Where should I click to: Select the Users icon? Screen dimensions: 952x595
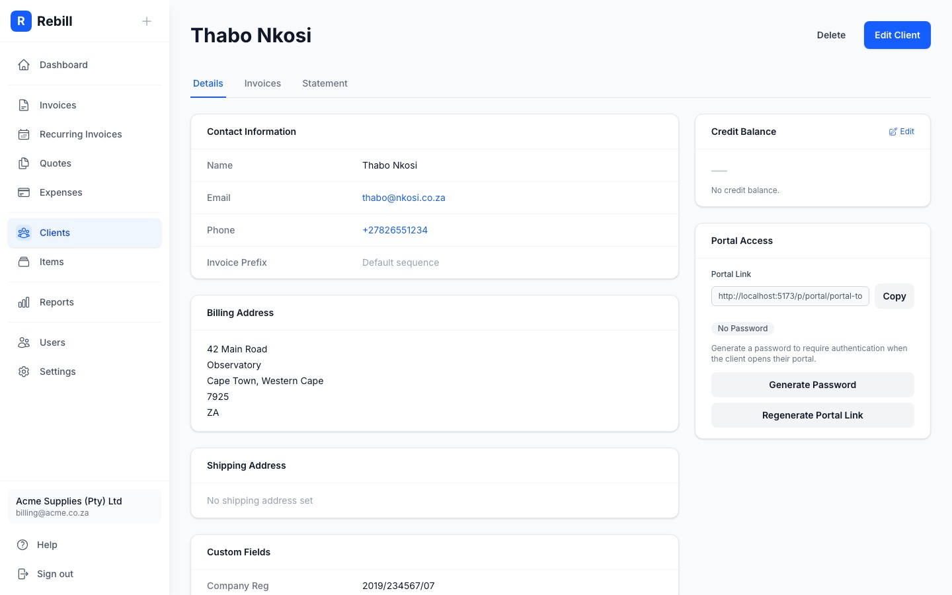tap(24, 342)
